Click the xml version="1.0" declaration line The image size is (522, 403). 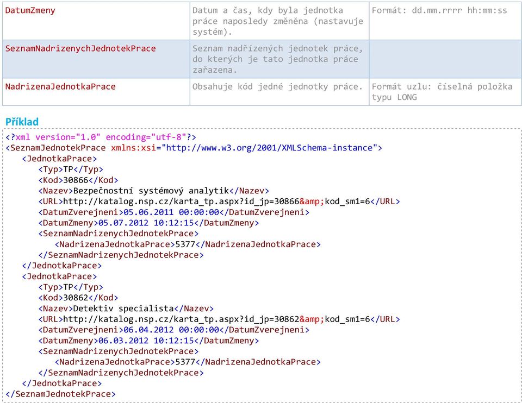coord(101,137)
